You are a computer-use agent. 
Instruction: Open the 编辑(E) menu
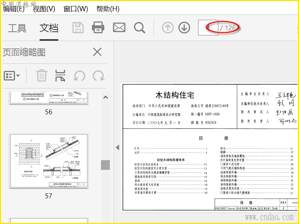click(x=13, y=9)
